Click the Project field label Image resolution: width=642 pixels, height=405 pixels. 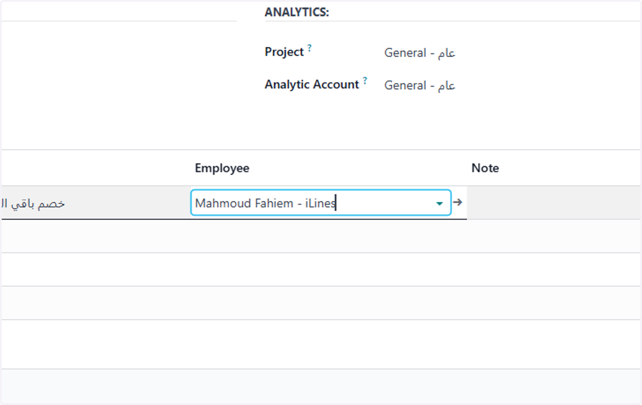click(284, 52)
